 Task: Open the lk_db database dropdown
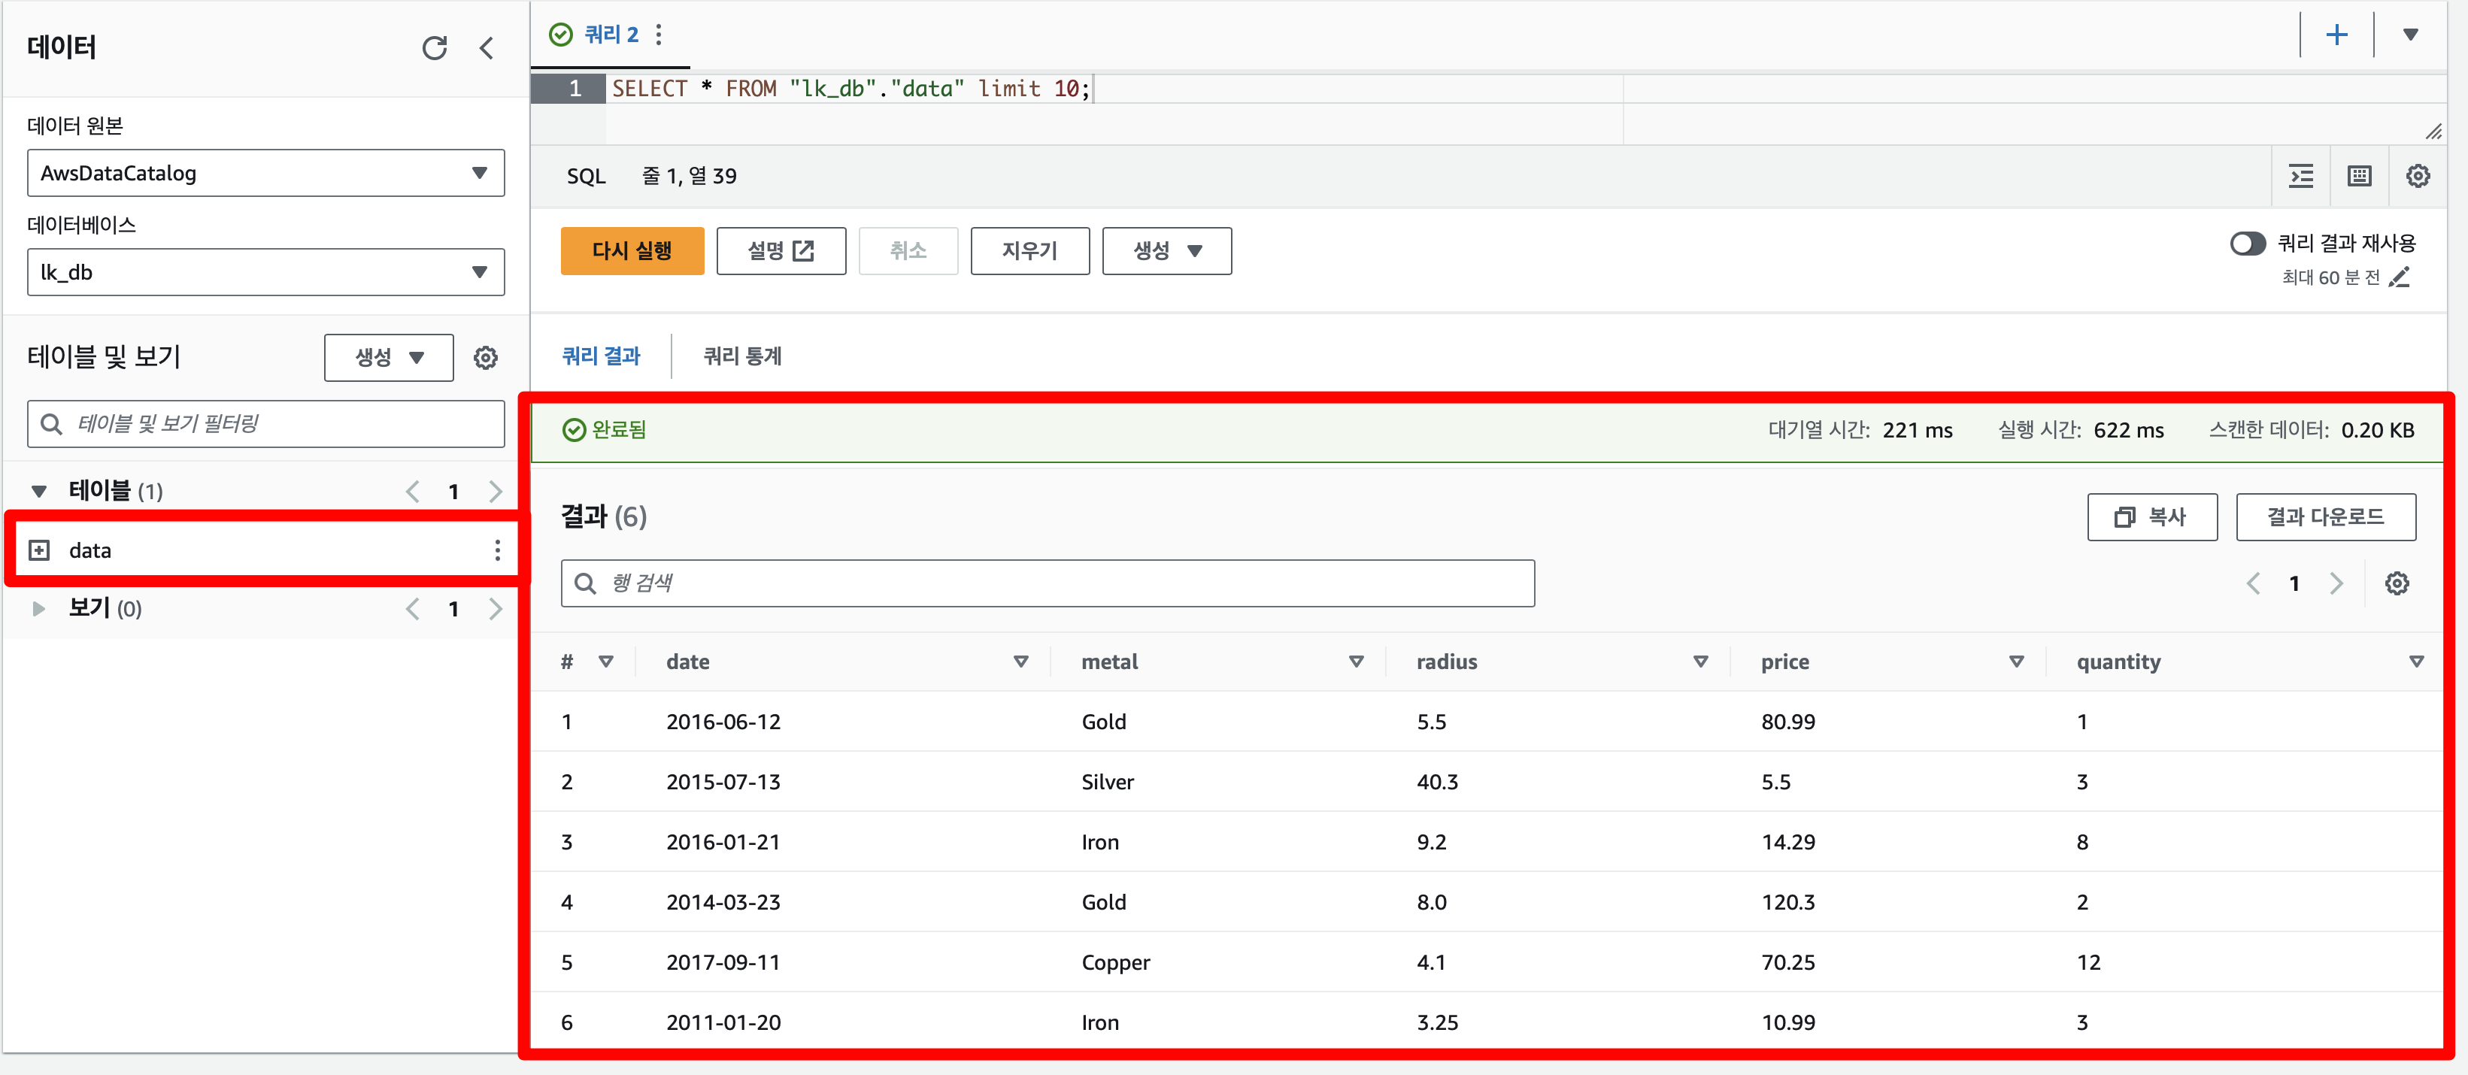[x=265, y=273]
